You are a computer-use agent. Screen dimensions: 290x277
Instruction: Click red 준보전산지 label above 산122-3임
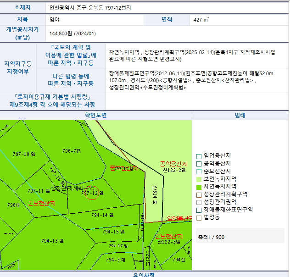(169, 236)
